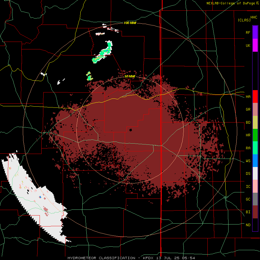Click the UK legend label
Screen dimensions: 260x260
coord(248,45)
